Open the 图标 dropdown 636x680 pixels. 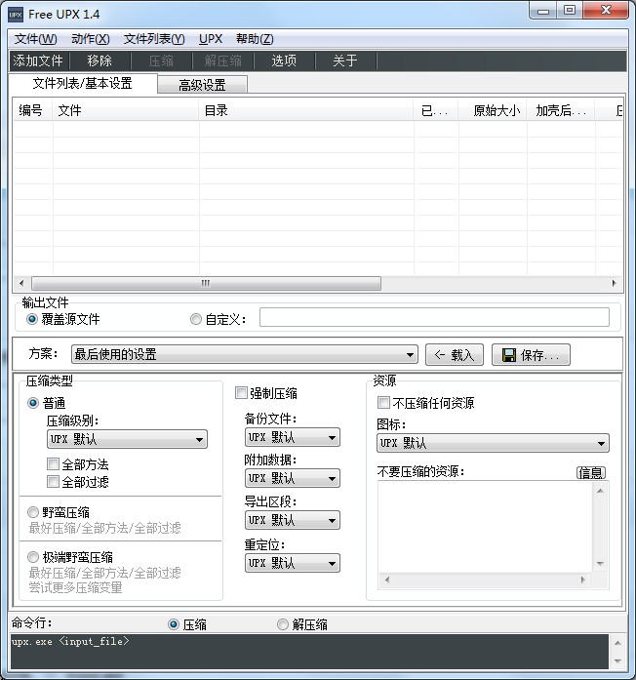(x=493, y=443)
